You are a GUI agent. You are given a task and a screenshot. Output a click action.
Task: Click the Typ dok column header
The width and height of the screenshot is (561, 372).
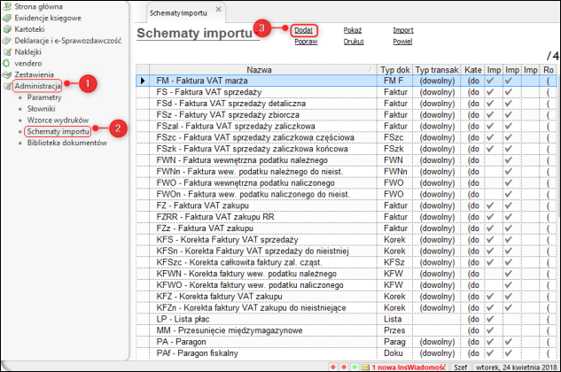point(395,70)
